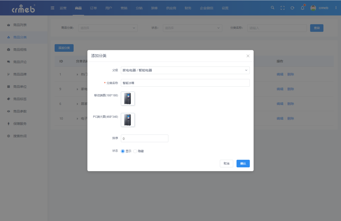
Task: Collapse the sidebar with the hamburger icon
Action: tap(52, 8)
